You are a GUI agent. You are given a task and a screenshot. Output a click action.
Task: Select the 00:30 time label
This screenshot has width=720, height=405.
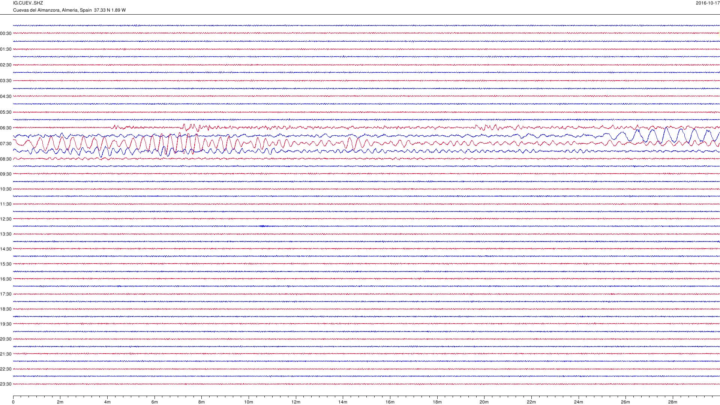click(x=6, y=33)
